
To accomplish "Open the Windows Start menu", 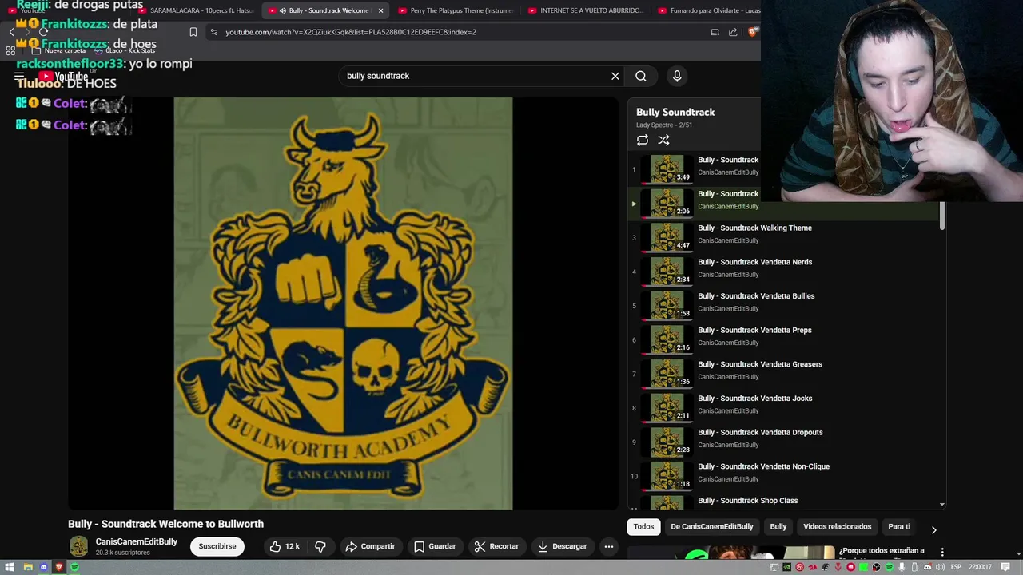I will coord(10,567).
